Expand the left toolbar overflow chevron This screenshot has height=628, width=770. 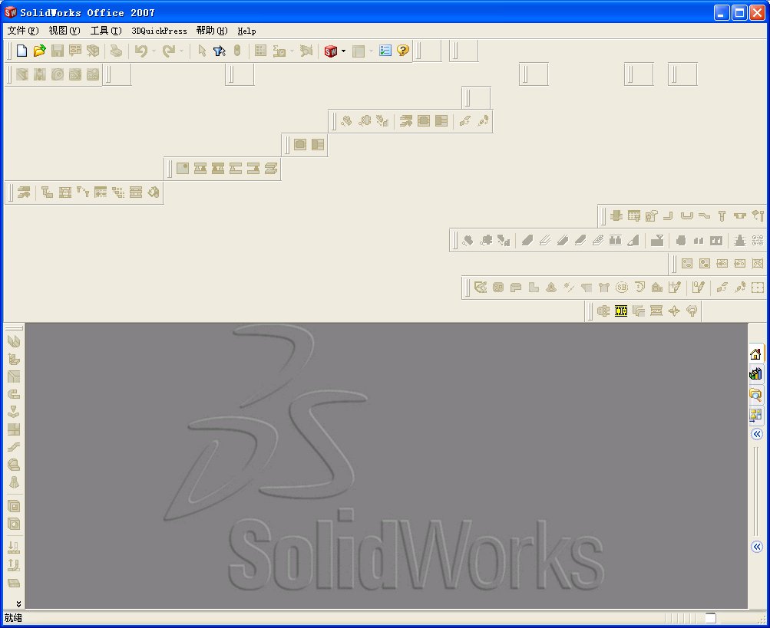[18, 603]
